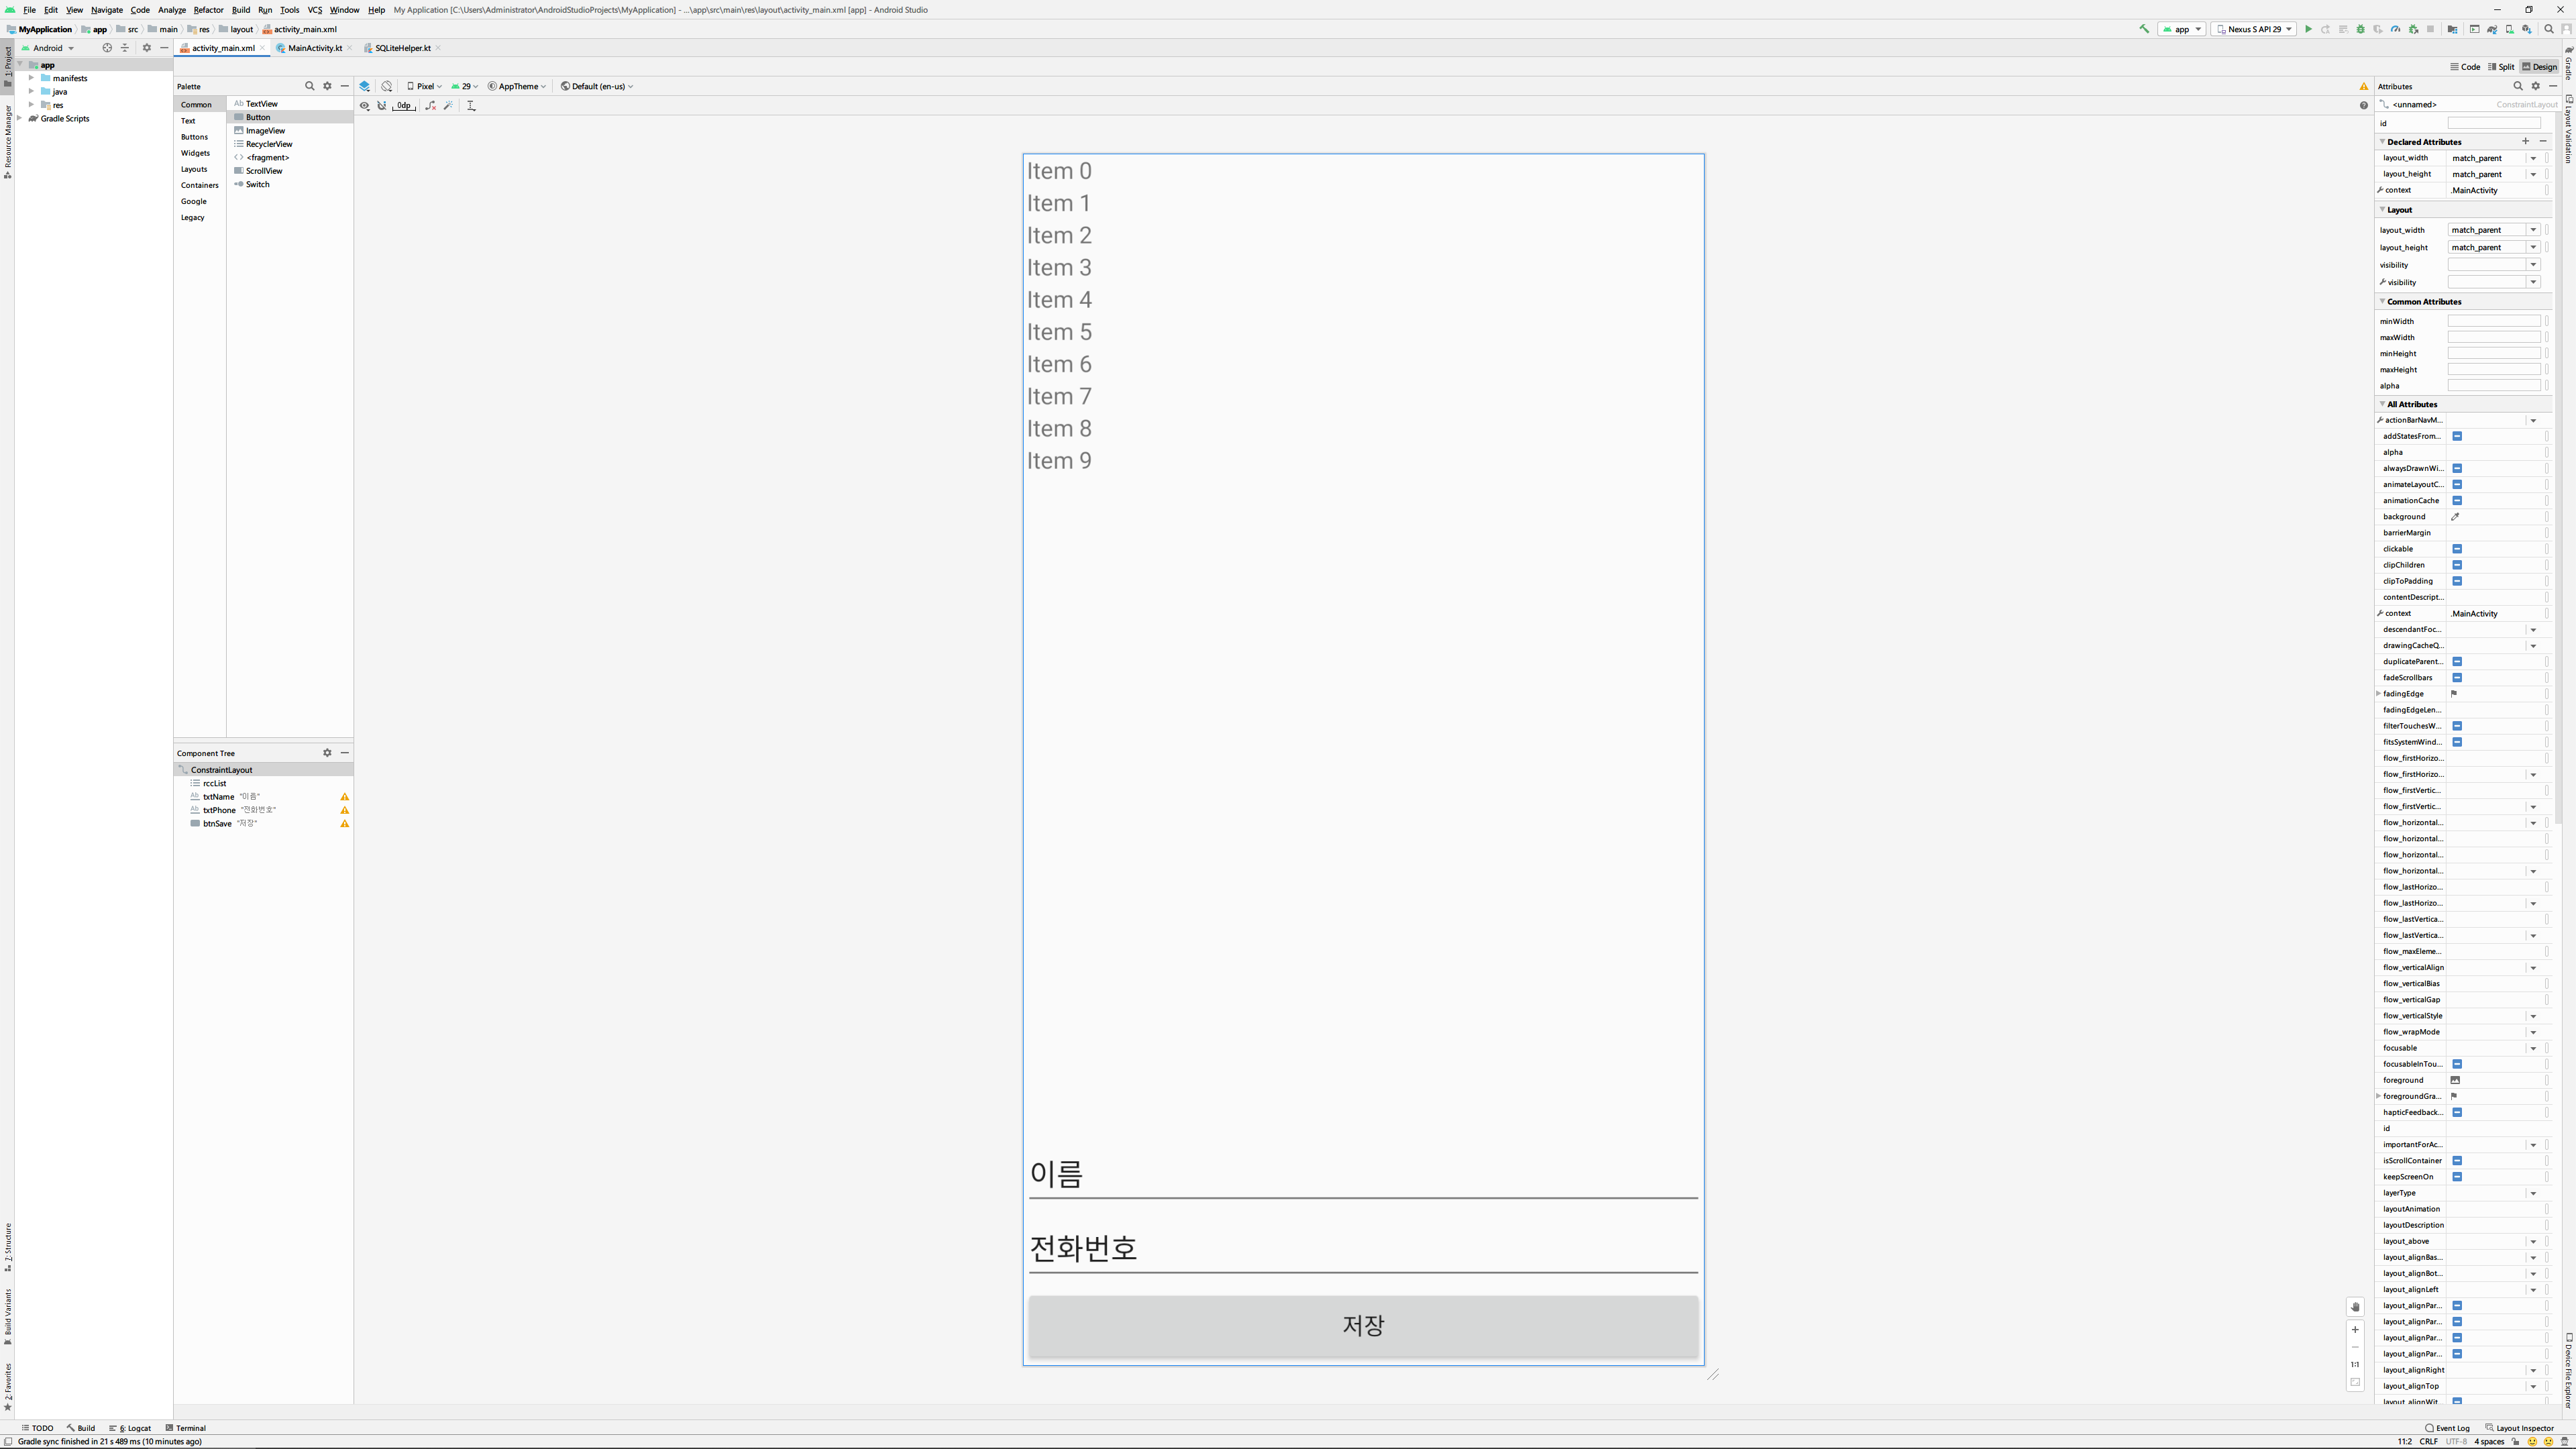Click Infer Constraints magic wand icon

coord(448,105)
